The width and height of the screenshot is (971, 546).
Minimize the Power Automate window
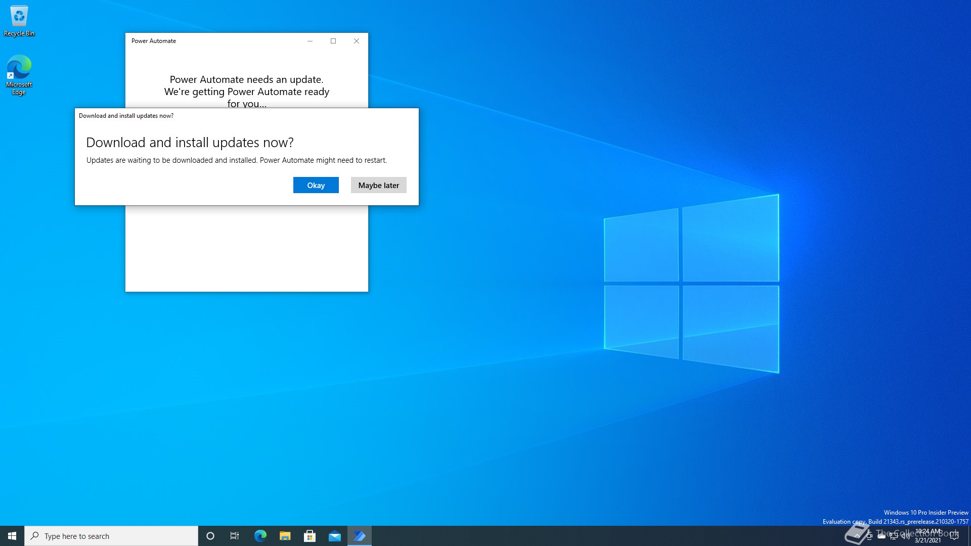click(310, 41)
